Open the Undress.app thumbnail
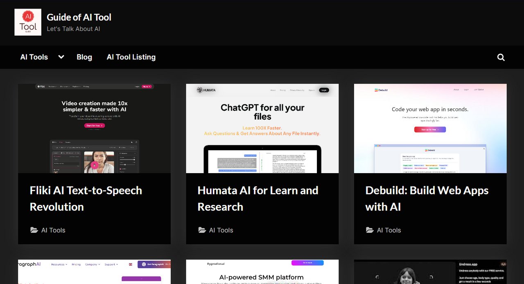 (430, 272)
